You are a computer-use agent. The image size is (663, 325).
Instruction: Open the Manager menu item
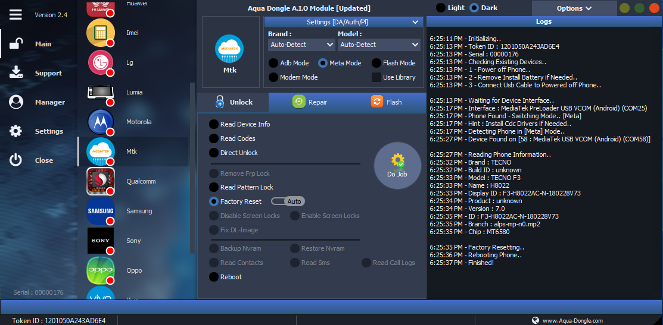(x=50, y=102)
